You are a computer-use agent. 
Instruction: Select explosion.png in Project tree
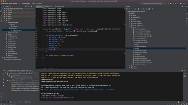pyautogui.click(x=17, y=30)
